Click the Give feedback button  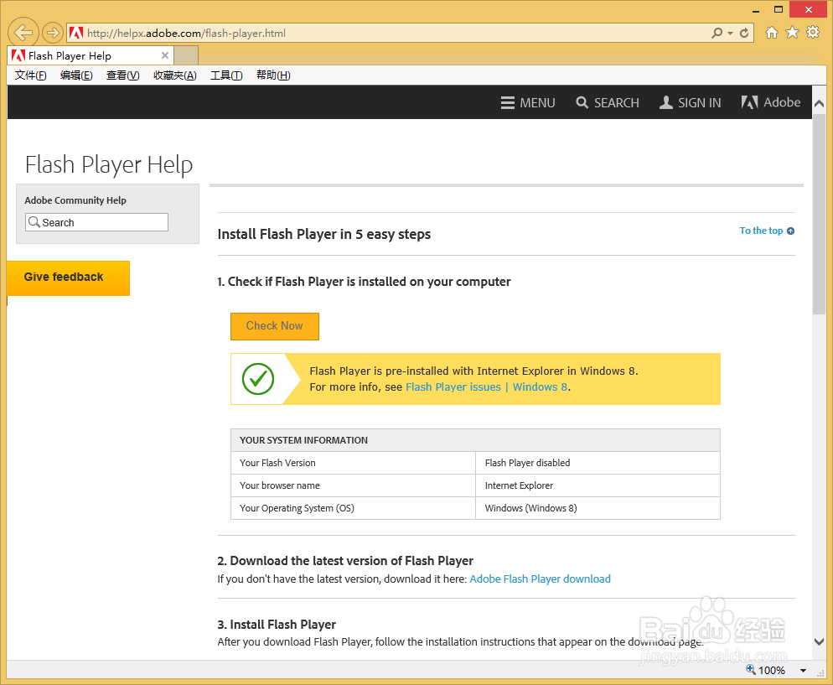[69, 278]
